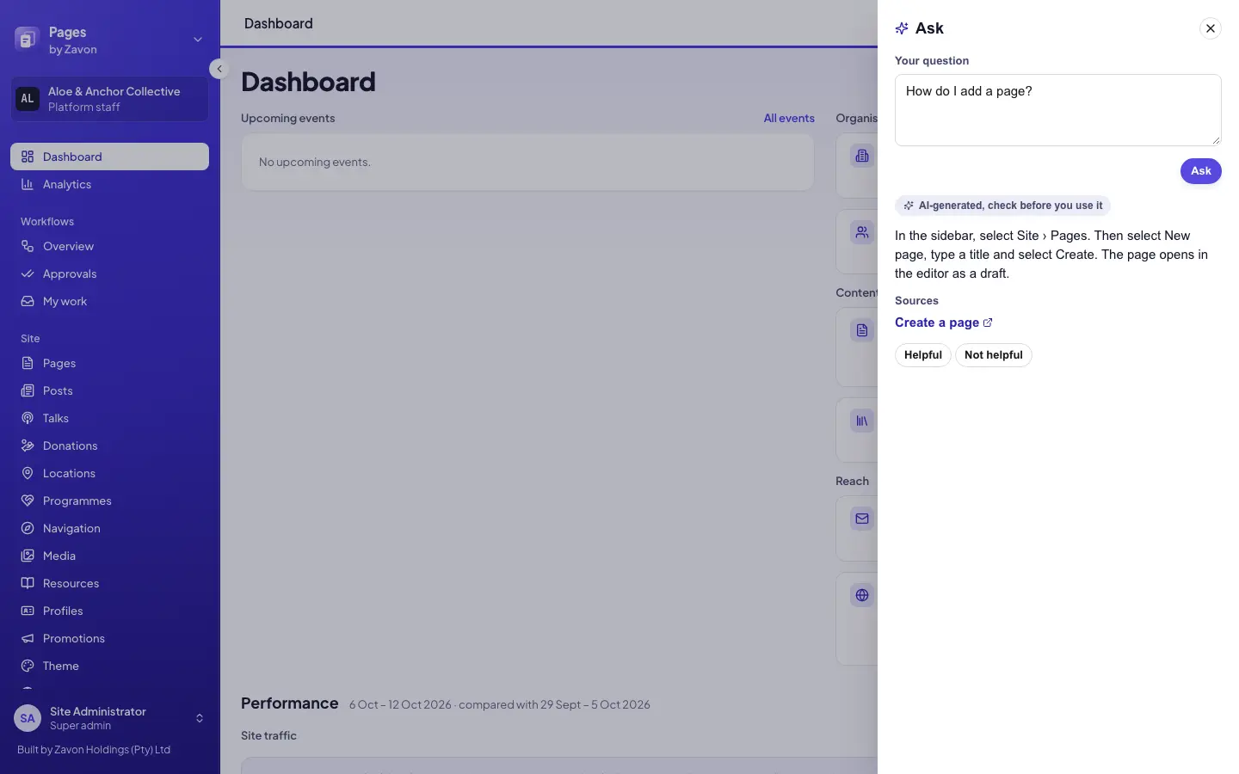Click the Dashboard grid icon in sidebar
The height and width of the screenshot is (774, 1239).
[28, 157]
